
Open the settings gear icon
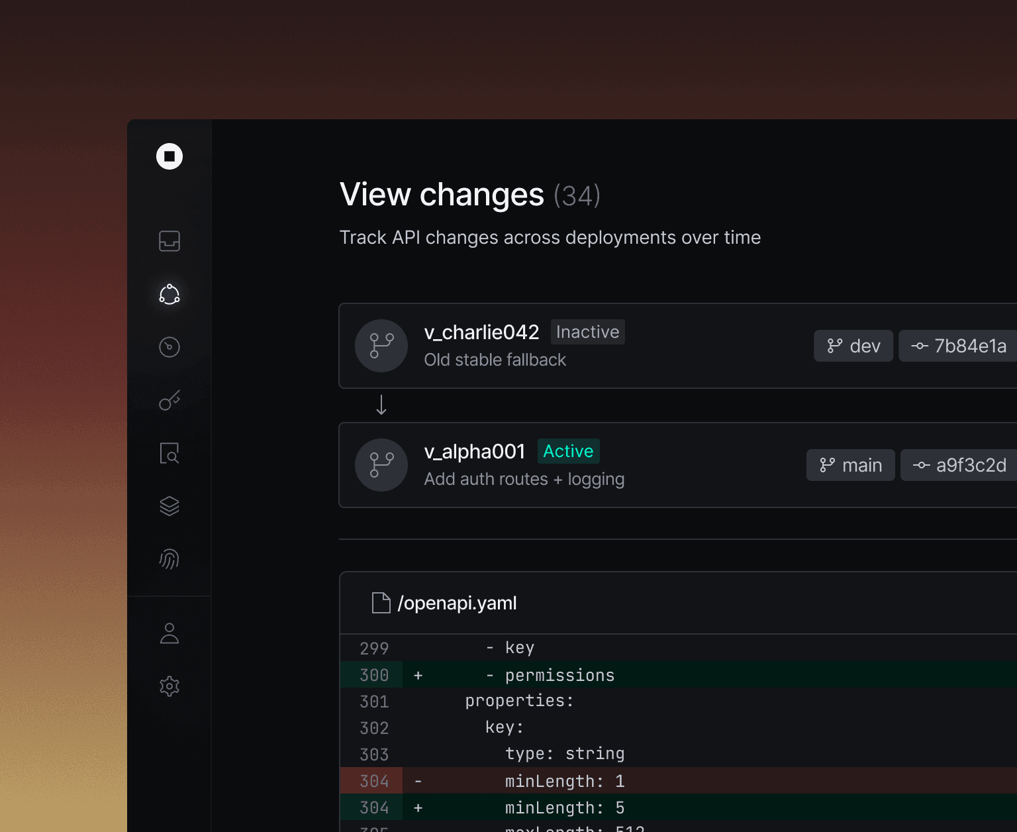tap(169, 686)
